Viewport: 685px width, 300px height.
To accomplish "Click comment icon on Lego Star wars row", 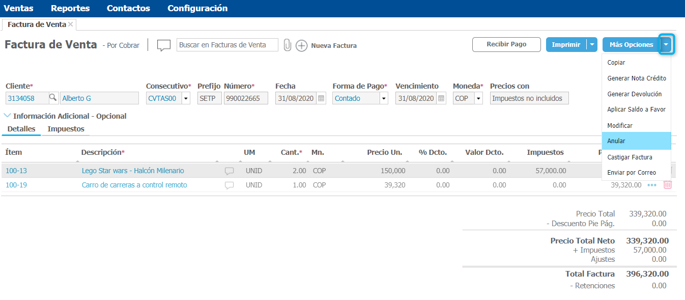I will click(230, 171).
